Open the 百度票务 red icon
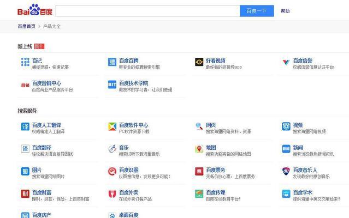Image resolution: width=349 pixels, height=218 pixels. 199,171
